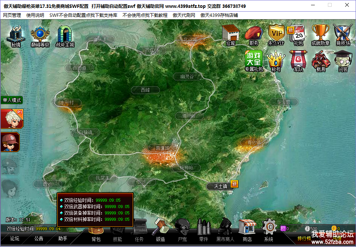The height and width of the screenshot is (247, 356).
Task: Open the 使用说明 menu
Action: click(35, 15)
